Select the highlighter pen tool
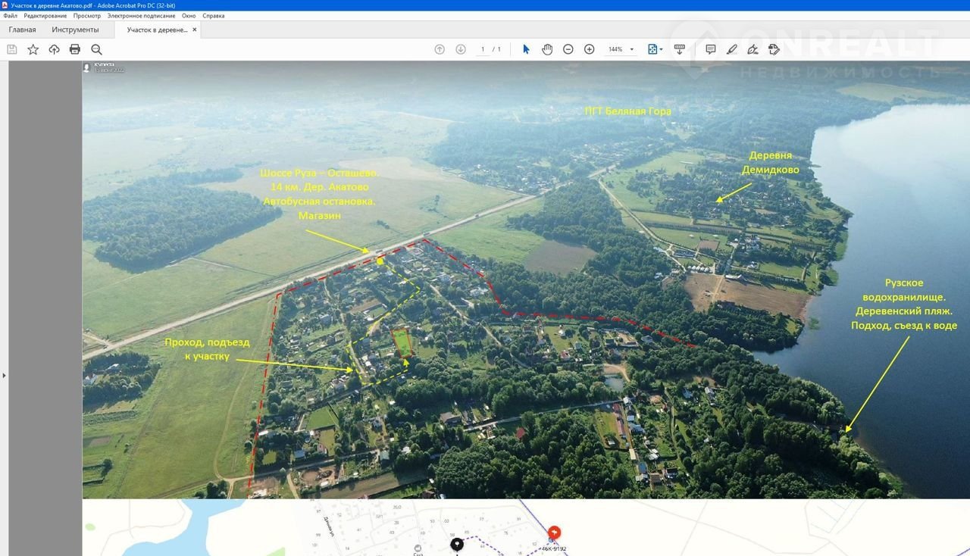Viewport: 970px width, 556px height. point(731,49)
